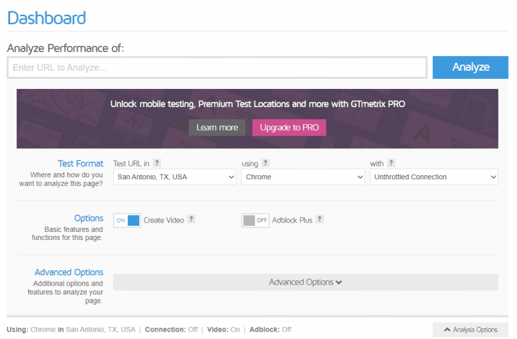Click the Advanced Options chevron arrow

(339, 282)
